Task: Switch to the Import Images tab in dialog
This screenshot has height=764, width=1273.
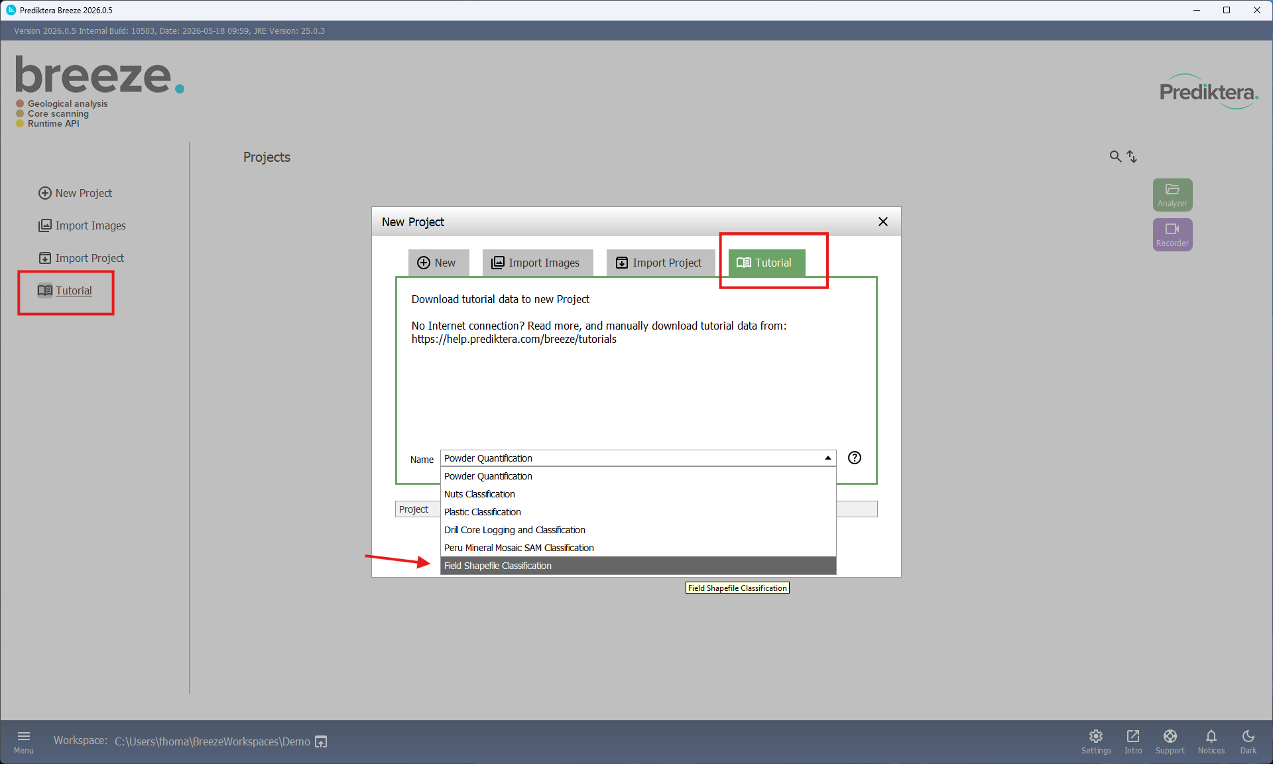Action: pos(537,263)
